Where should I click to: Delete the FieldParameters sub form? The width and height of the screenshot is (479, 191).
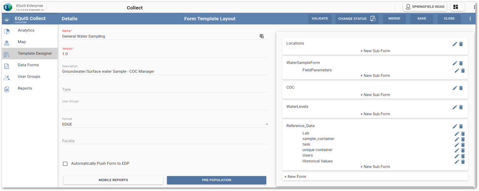[463, 70]
